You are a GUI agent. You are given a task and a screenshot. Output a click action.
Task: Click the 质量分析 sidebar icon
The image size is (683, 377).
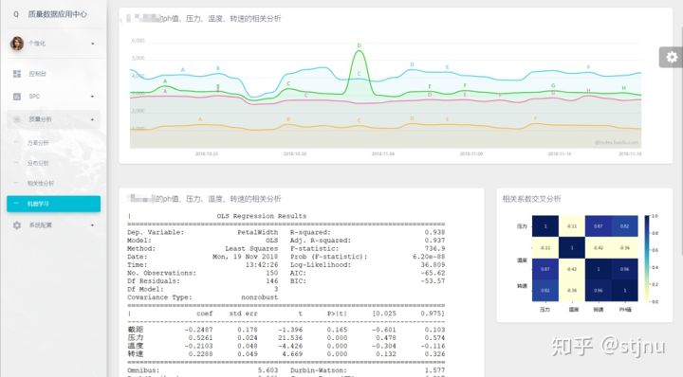17,119
